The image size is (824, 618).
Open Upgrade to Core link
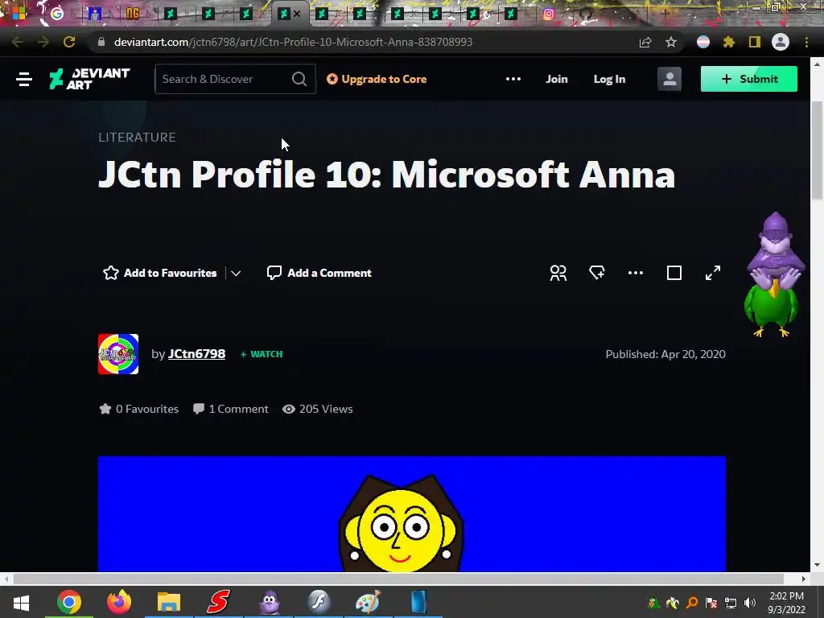point(377,80)
